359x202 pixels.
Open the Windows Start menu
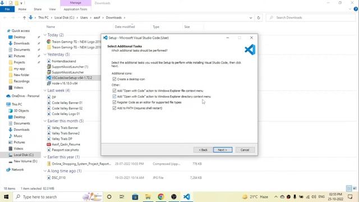6,197
